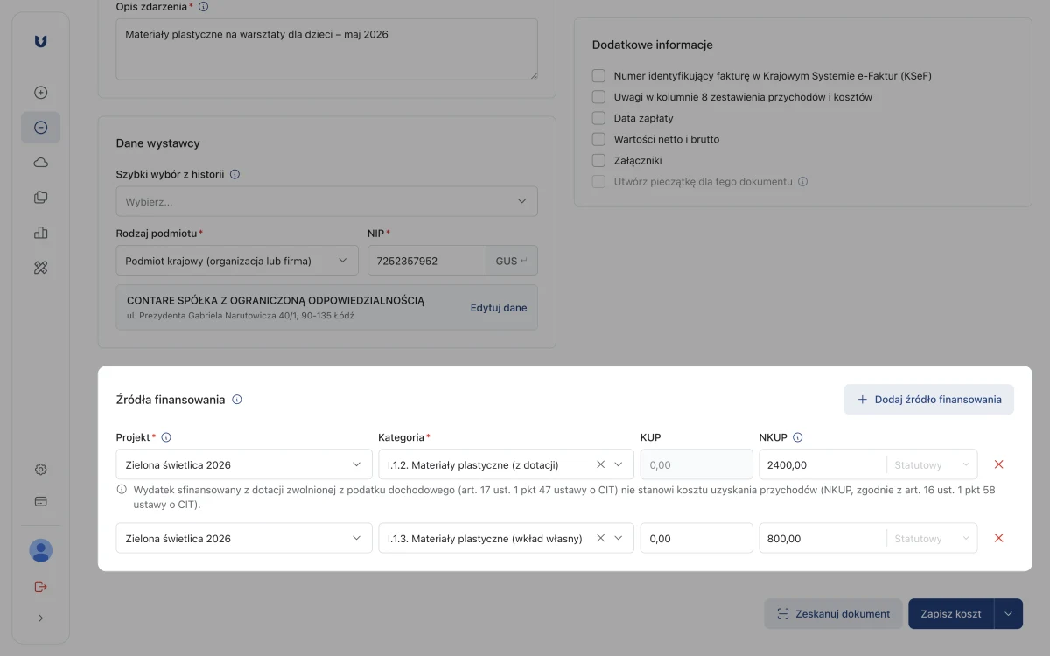Show info tooltip next to Projekt label
Viewport: 1050px width, 656px height.
(x=166, y=437)
